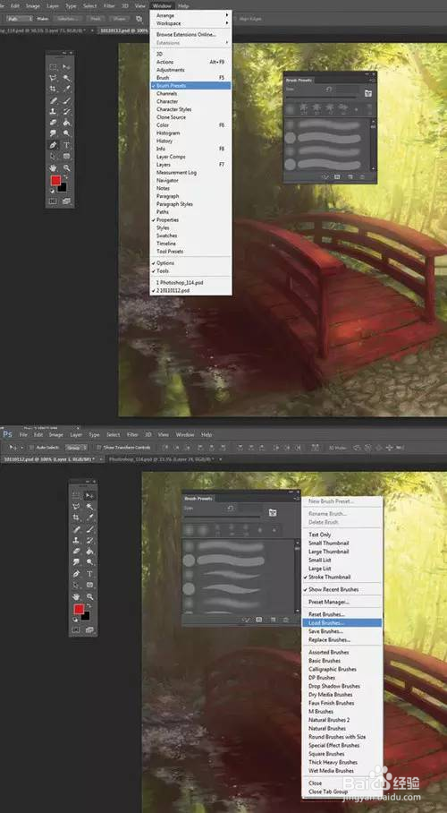Open the preset manager folder icon beside Load Brushes menu
Image resolution: width=447 pixels, height=813 pixels.
(272, 512)
